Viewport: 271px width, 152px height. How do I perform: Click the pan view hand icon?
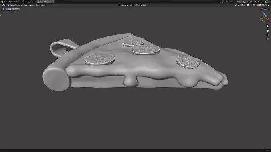tap(268, 30)
